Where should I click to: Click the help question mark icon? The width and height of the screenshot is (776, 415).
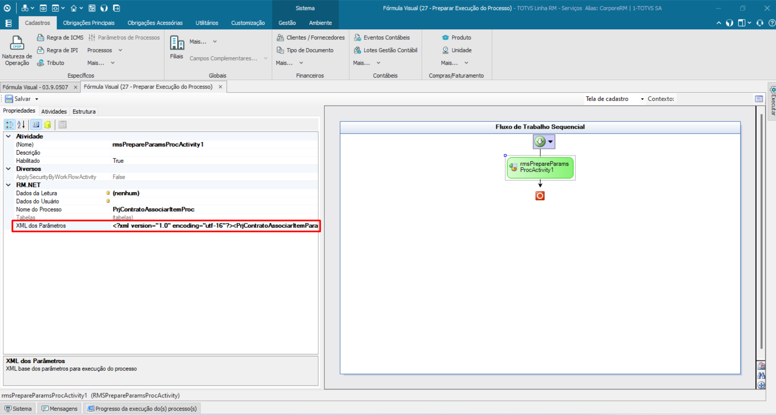point(772,23)
